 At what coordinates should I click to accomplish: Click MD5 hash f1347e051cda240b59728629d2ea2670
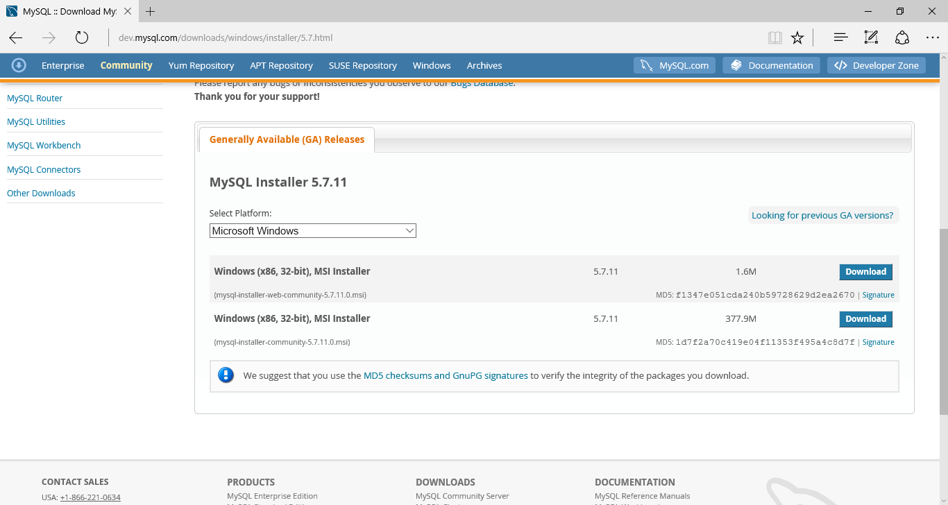point(765,295)
